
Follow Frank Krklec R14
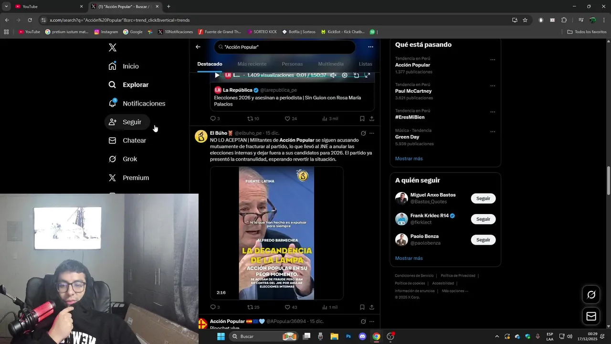[483, 219]
